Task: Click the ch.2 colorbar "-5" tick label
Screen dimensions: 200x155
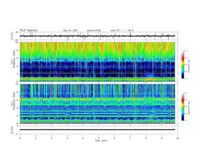Action: [186, 107]
